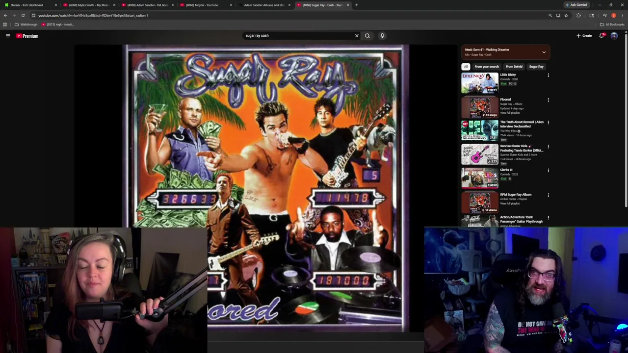Go forward with the browser forward arrow
Viewport: 628px width, 353px height.
click(x=14, y=15)
